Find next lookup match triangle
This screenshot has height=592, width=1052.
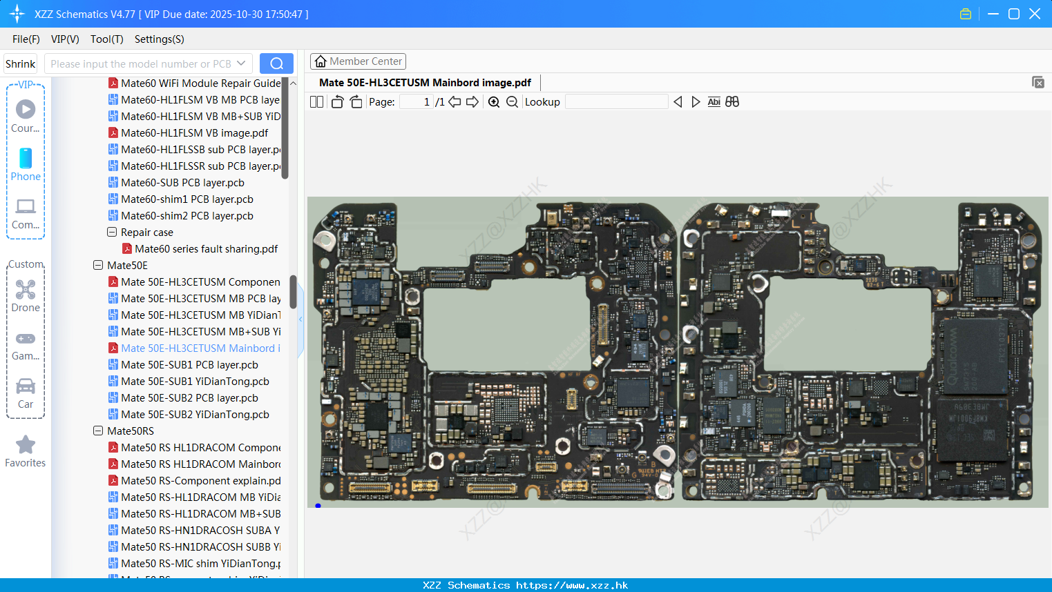696,102
